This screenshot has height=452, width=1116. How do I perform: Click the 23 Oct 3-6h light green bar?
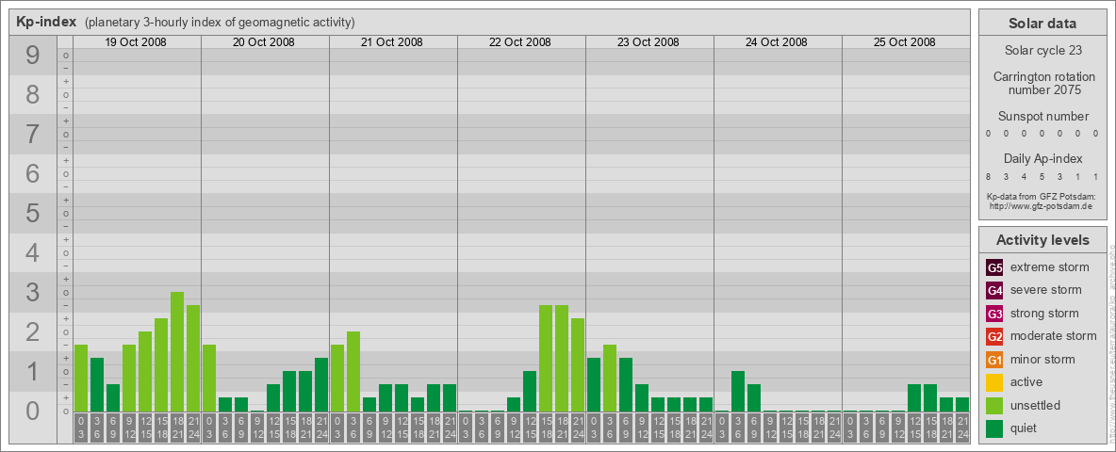[x=609, y=379]
